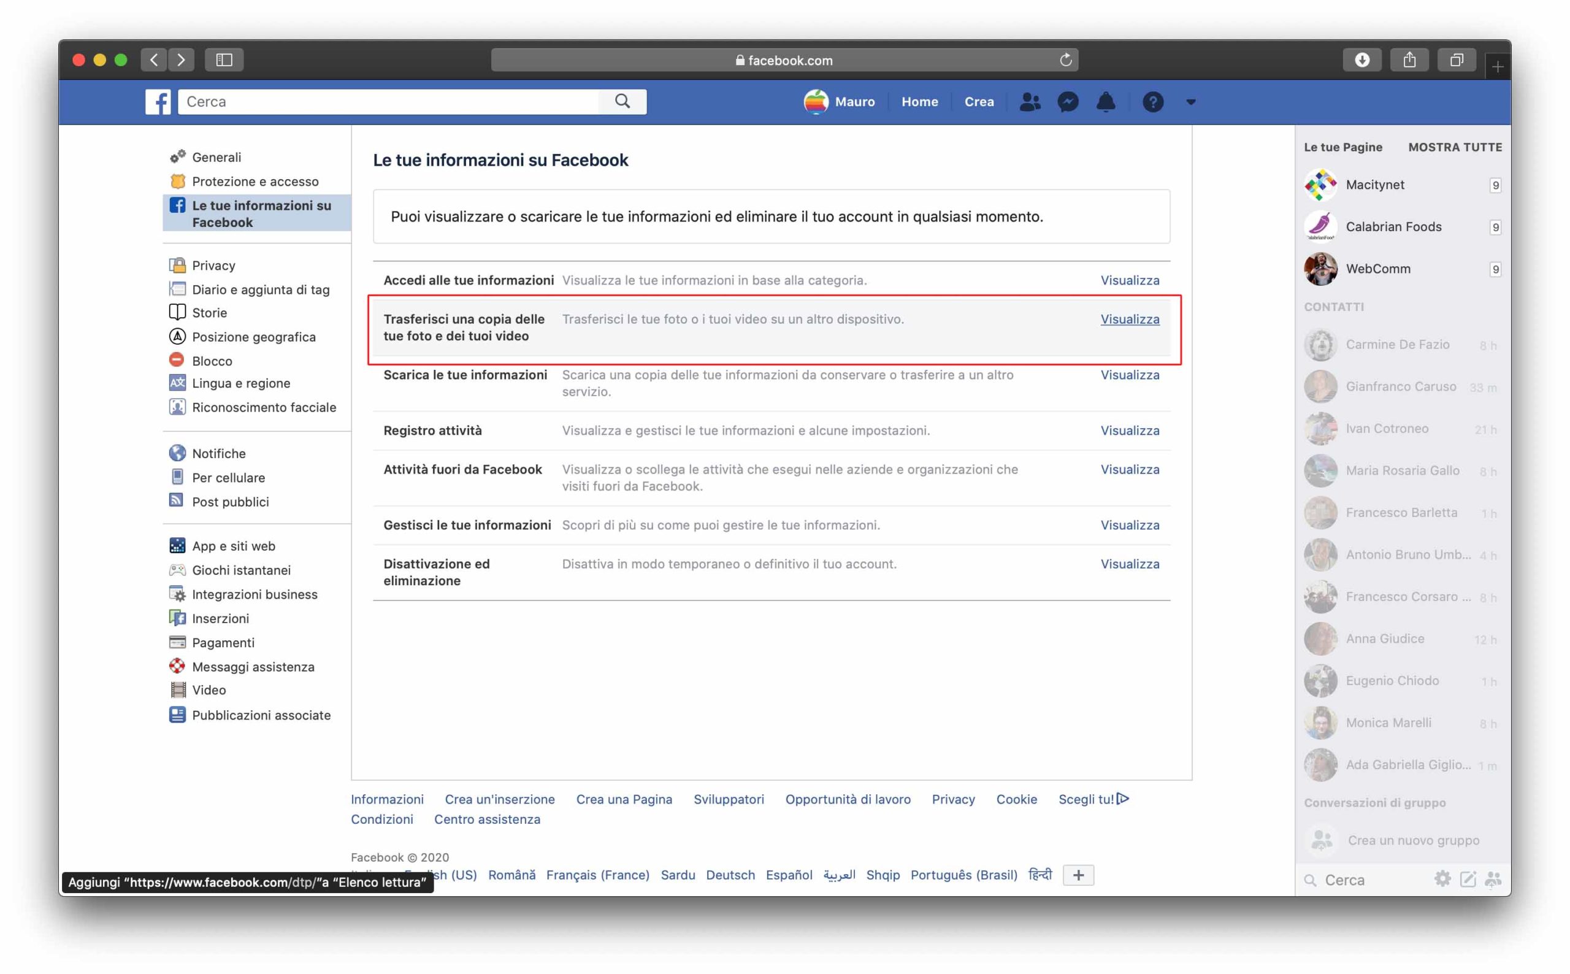Open friend requests icon
Image resolution: width=1570 pixels, height=974 pixels.
click(x=1029, y=102)
